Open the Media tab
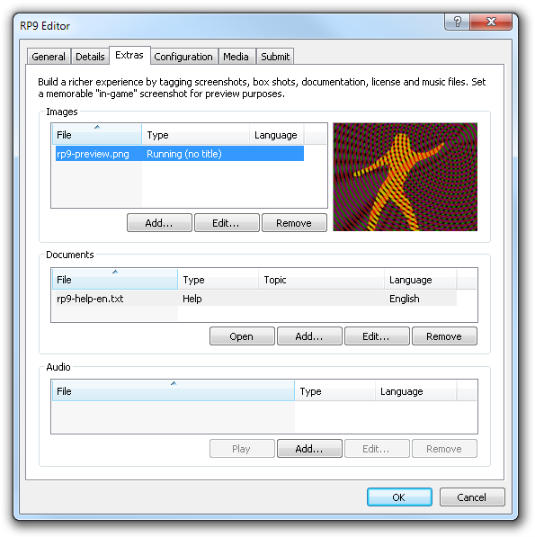The image size is (535, 537). (x=236, y=57)
